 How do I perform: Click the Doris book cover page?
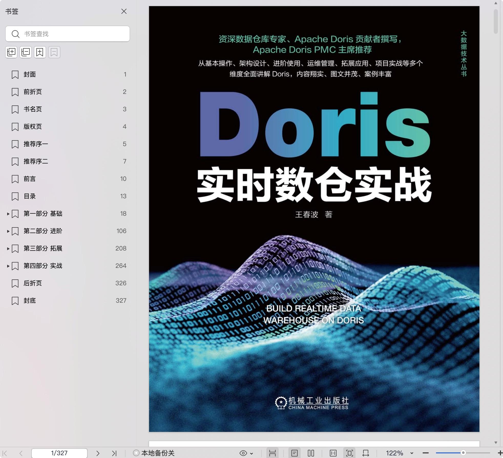[314, 219]
